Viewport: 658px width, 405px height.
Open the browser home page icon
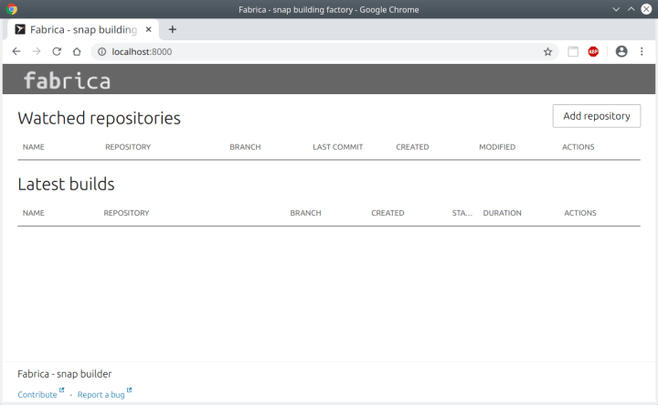[77, 51]
